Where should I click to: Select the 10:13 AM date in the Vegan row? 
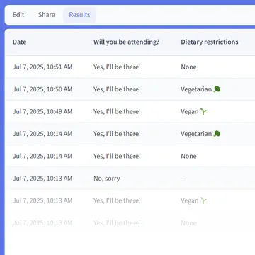pos(42,200)
